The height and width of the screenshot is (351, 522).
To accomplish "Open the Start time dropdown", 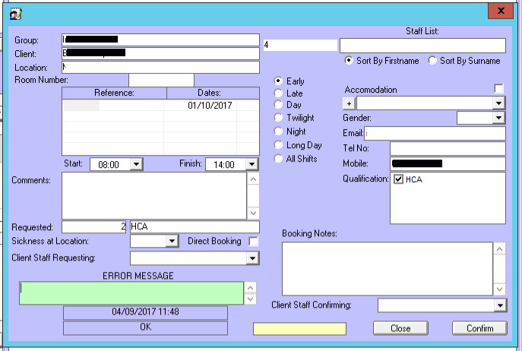I will coord(136,164).
